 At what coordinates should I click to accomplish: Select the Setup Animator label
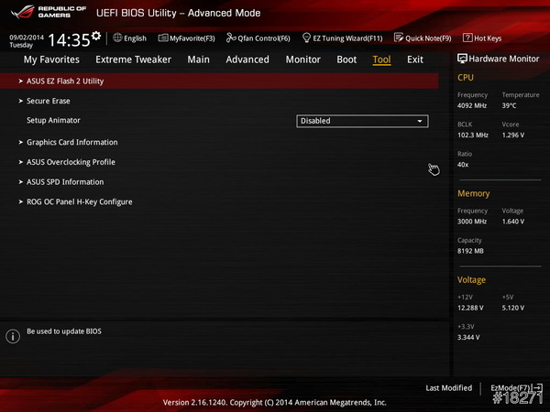point(53,120)
